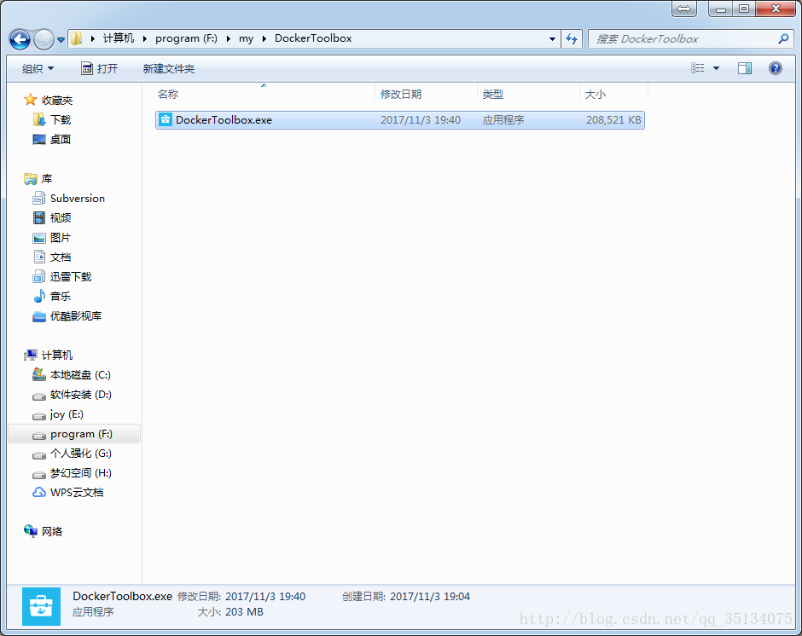
Task: Expand arrow after program (F:) in breadcrumb
Action: [x=228, y=38]
